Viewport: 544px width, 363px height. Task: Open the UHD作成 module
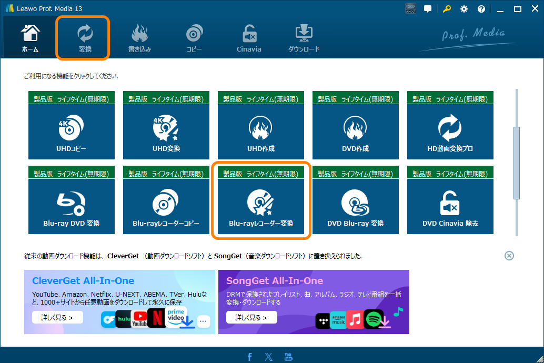261,132
